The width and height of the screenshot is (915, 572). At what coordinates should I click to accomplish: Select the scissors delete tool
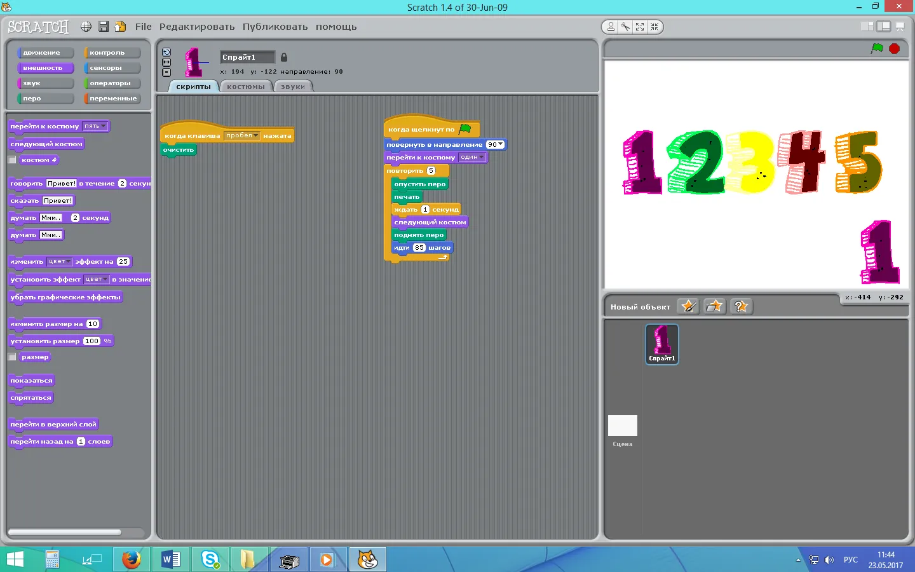pos(625,27)
